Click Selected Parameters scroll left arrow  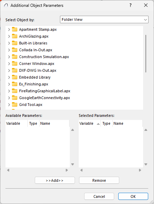pos(81,170)
